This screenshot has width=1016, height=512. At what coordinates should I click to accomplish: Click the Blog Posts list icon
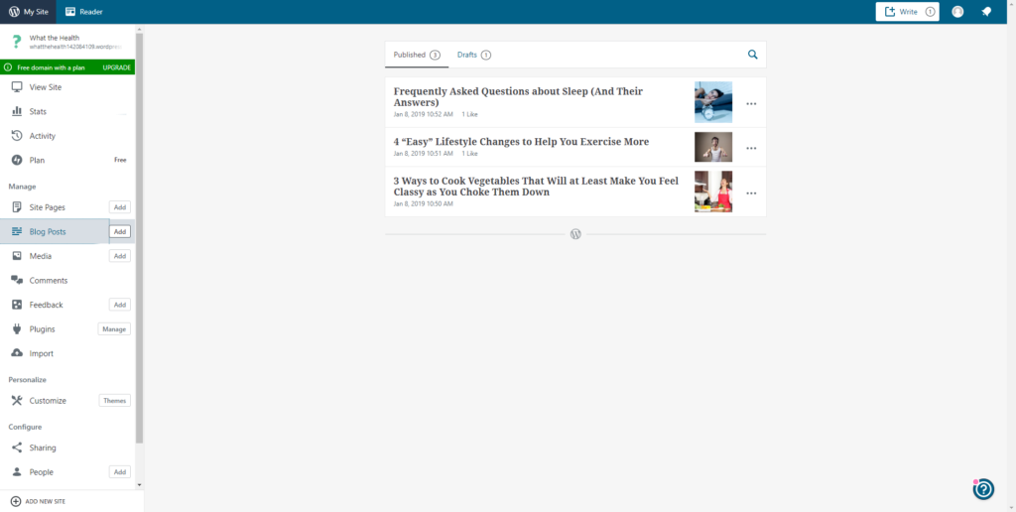click(17, 231)
